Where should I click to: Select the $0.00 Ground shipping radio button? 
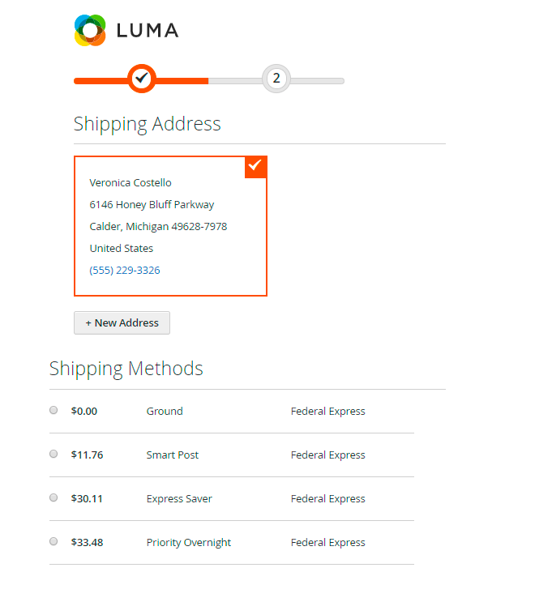[x=53, y=411]
